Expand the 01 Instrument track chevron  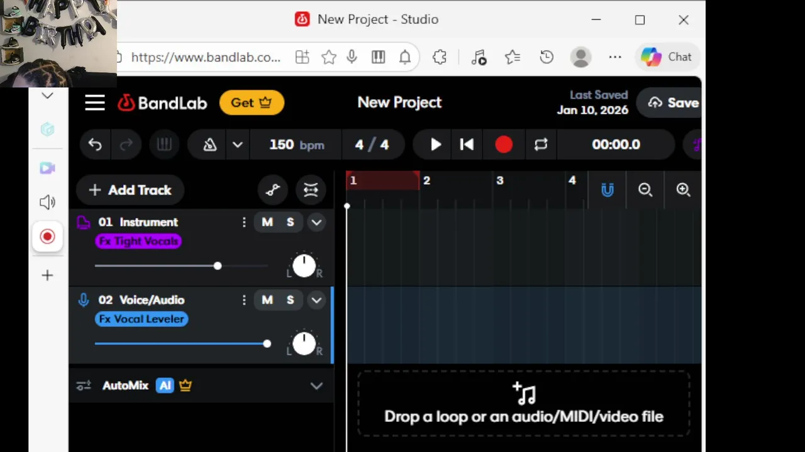point(316,222)
